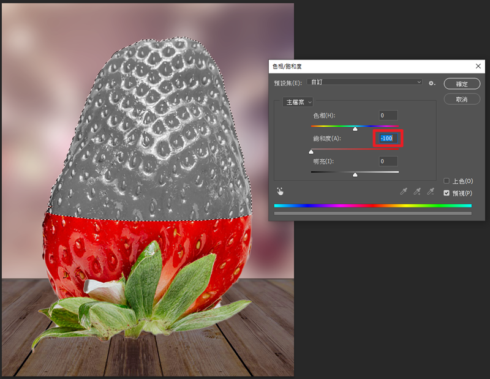Click the on-image adjustment hand tool
The width and height of the screenshot is (490, 379).
tap(281, 192)
